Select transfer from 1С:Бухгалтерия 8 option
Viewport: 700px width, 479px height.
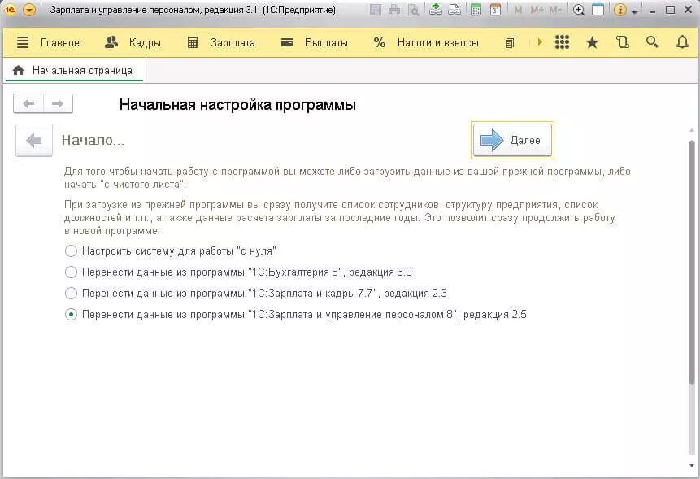click(x=238, y=272)
